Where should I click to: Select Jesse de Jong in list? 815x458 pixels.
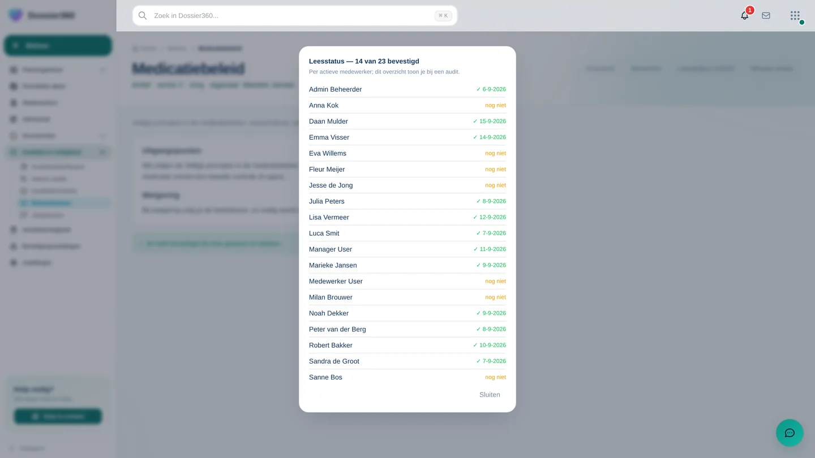click(x=331, y=185)
